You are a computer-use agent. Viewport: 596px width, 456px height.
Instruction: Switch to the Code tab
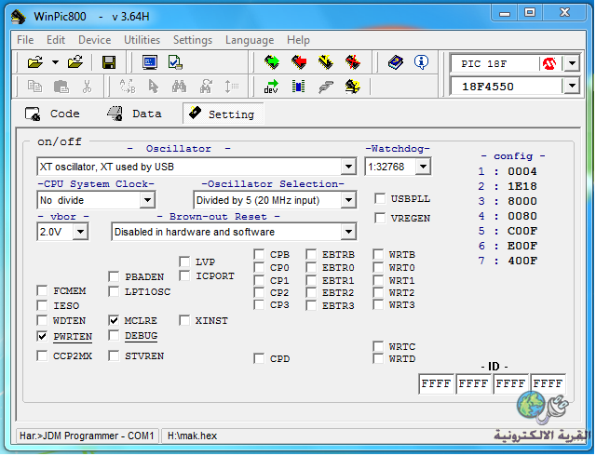coord(52,114)
